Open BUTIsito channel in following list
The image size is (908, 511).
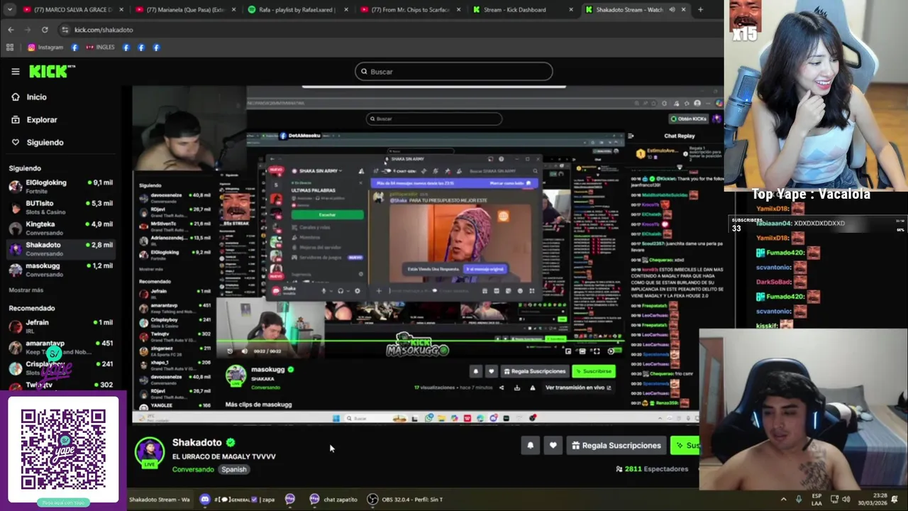coord(60,207)
